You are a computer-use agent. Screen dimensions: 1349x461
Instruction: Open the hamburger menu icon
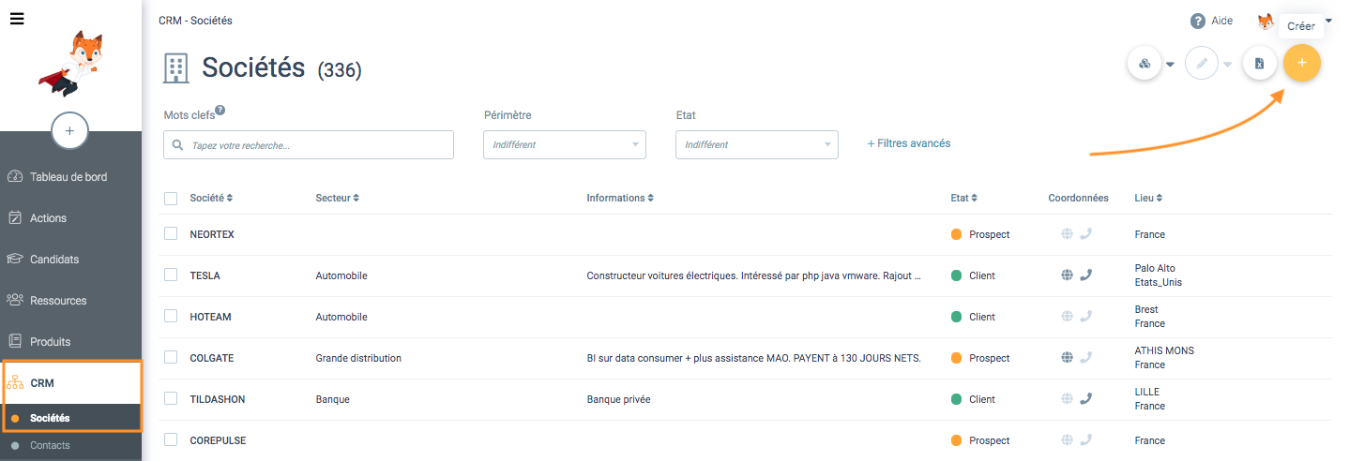(x=17, y=18)
